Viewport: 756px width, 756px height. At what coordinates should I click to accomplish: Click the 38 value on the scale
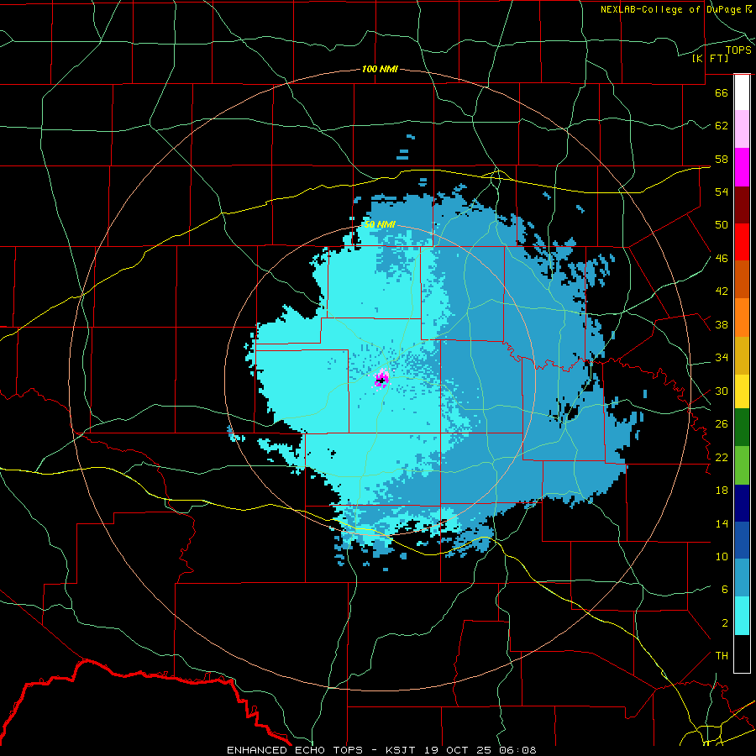722,324
